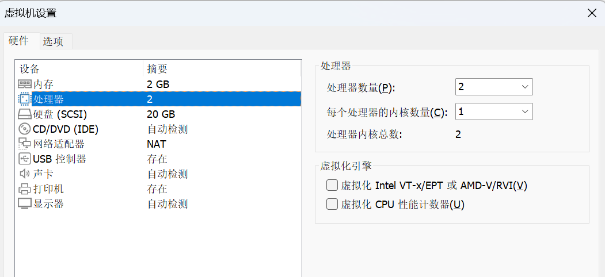
Task: Select the 20 GB hard disk summary
Action: 161,114
